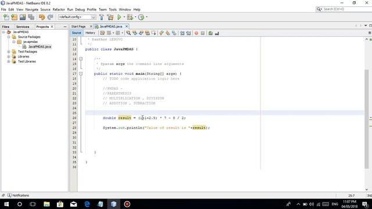This screenshot has width=372, height=209.
Task: Create a new file with toolbar icon
Action: coord(6,17)
